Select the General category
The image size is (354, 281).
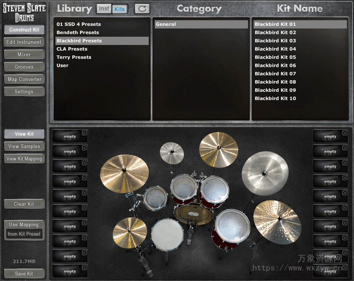[x=201, y=24]
